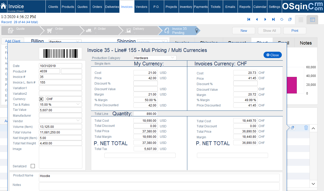The height and width of the screenshot is (191, 324).
Task: Open the Payments menu
Action: (201, 7)
